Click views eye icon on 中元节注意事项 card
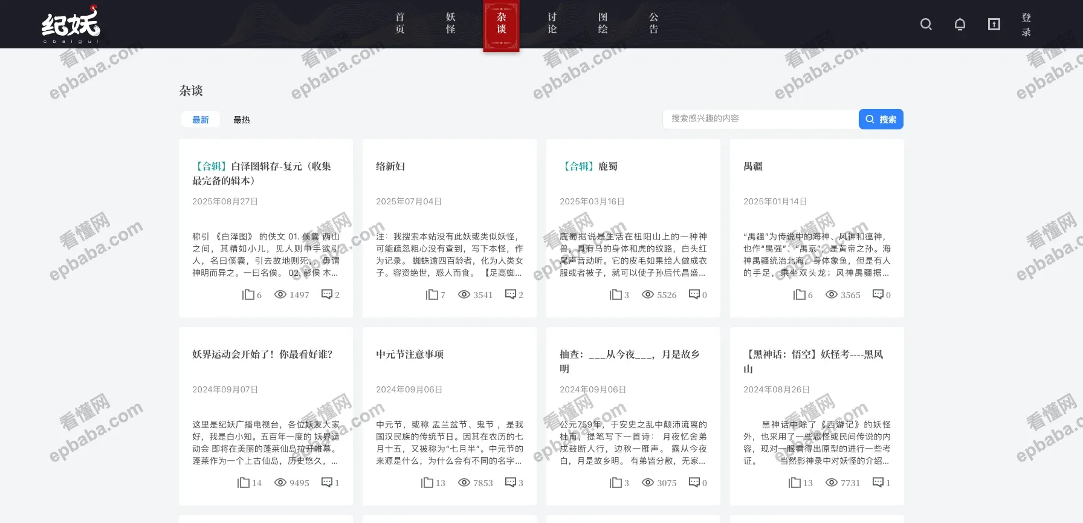 click(x=464, y=482)
